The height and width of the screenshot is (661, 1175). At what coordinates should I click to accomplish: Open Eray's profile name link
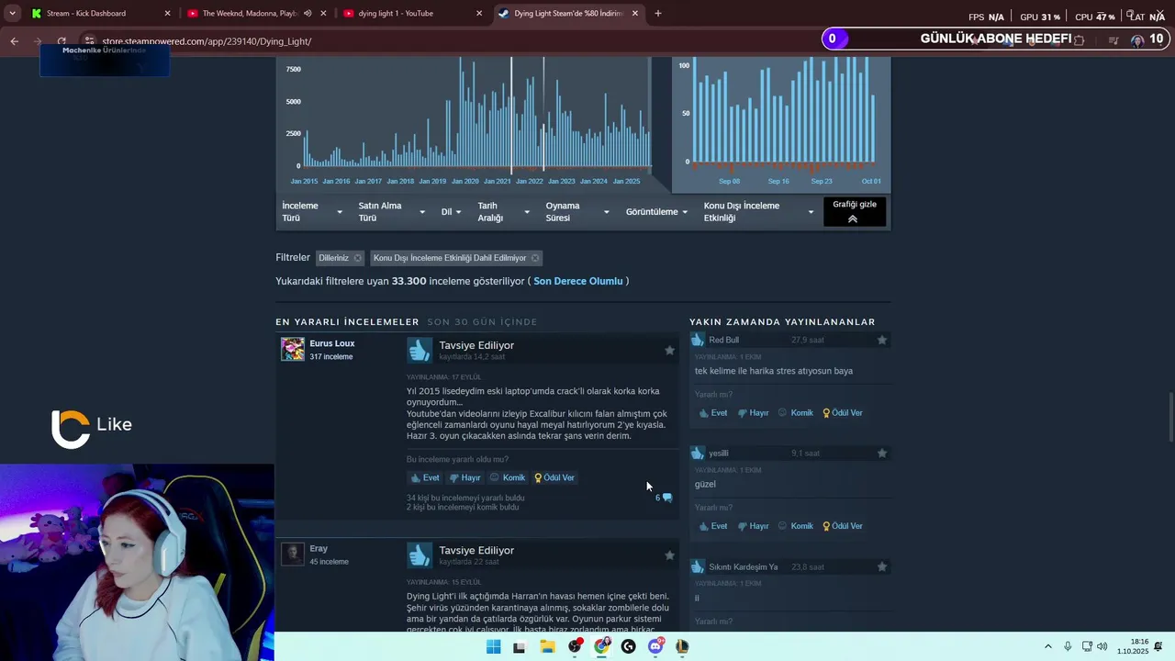pos(319,548)
